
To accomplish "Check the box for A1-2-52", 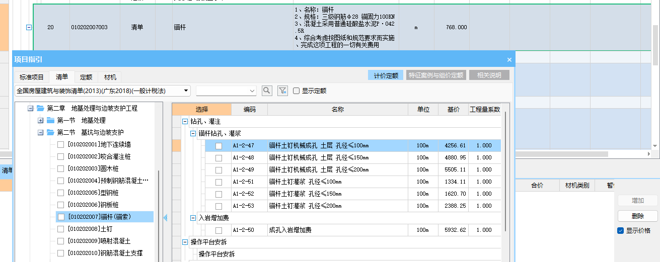I will [x=218, y=194].
